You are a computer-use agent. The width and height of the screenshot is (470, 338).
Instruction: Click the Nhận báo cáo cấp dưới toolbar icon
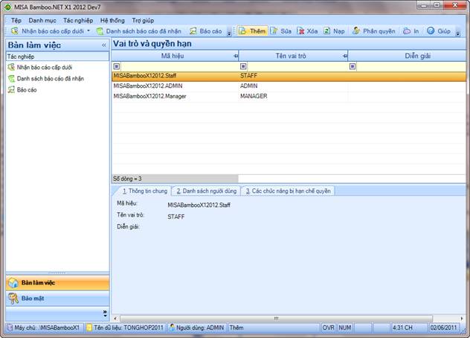click(x=14, y=31)
